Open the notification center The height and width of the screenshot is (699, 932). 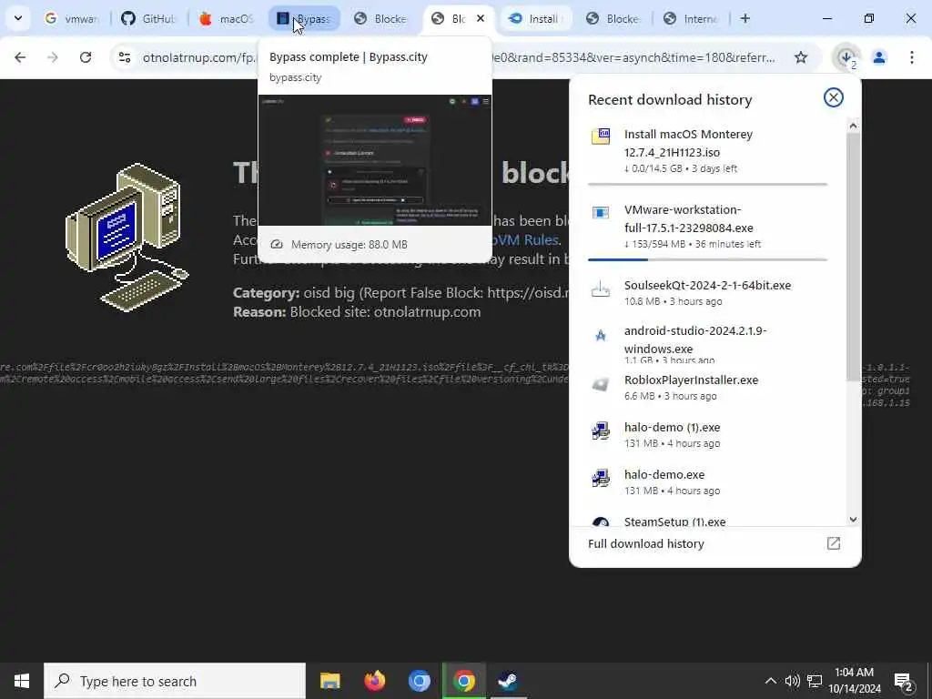904,682
